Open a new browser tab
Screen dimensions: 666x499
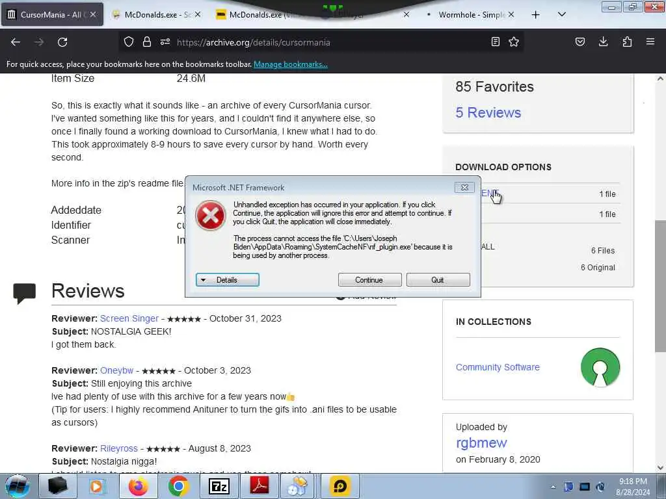tap(536, 15)
